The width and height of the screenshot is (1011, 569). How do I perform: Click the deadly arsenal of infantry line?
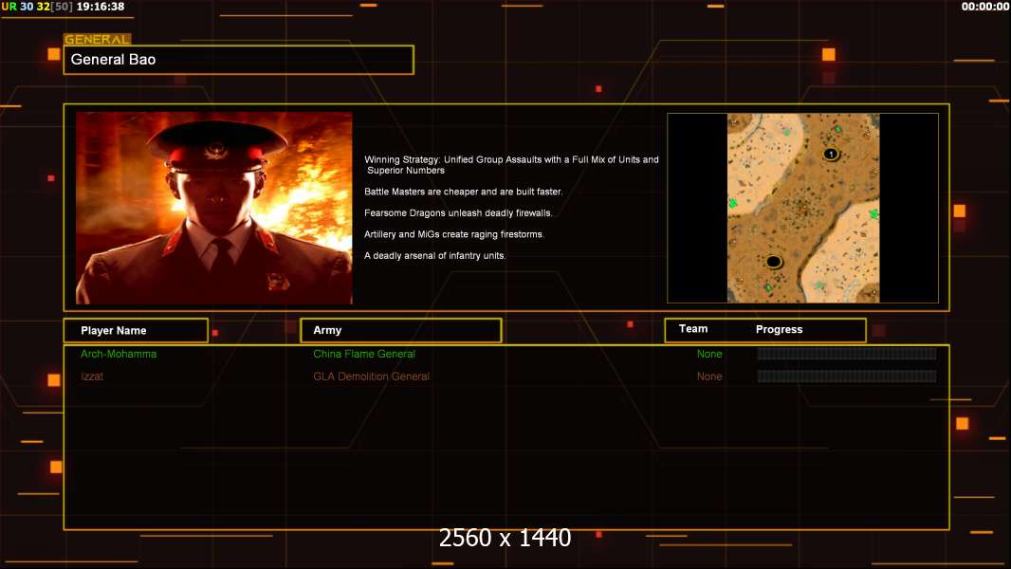click(434, 255)
